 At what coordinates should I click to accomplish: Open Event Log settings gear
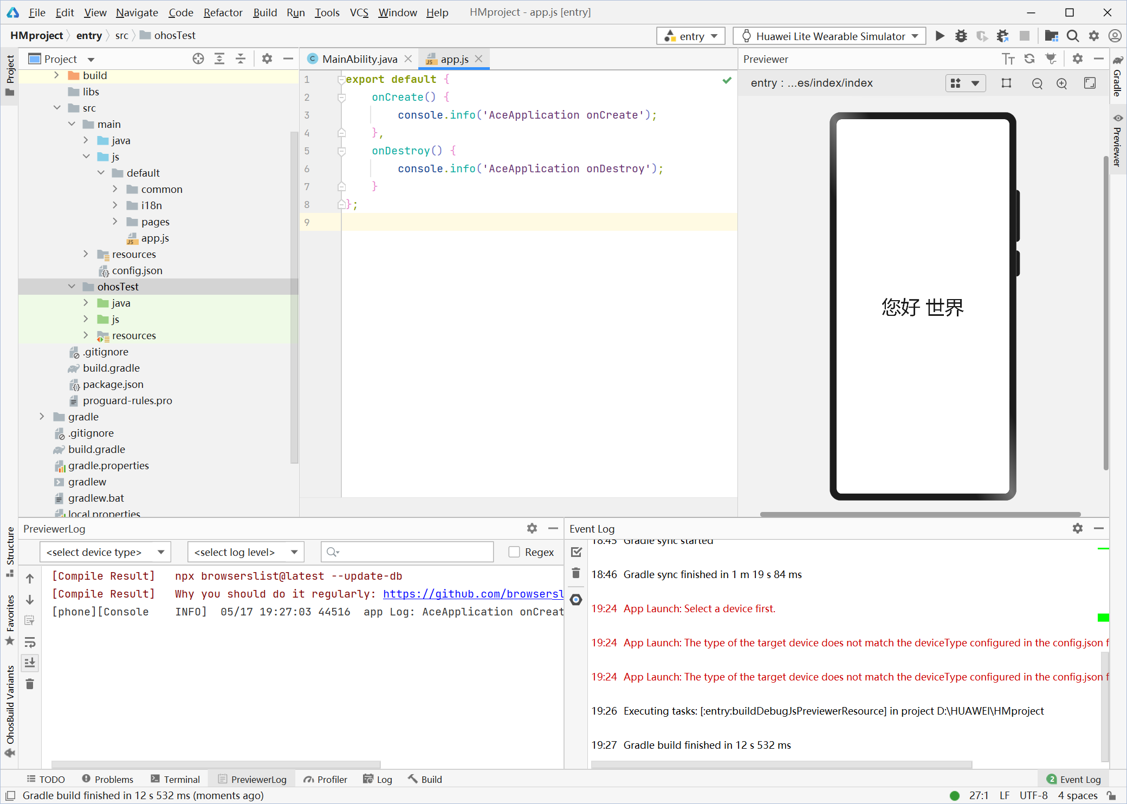pyautogui.click(x=1078, y=528)
